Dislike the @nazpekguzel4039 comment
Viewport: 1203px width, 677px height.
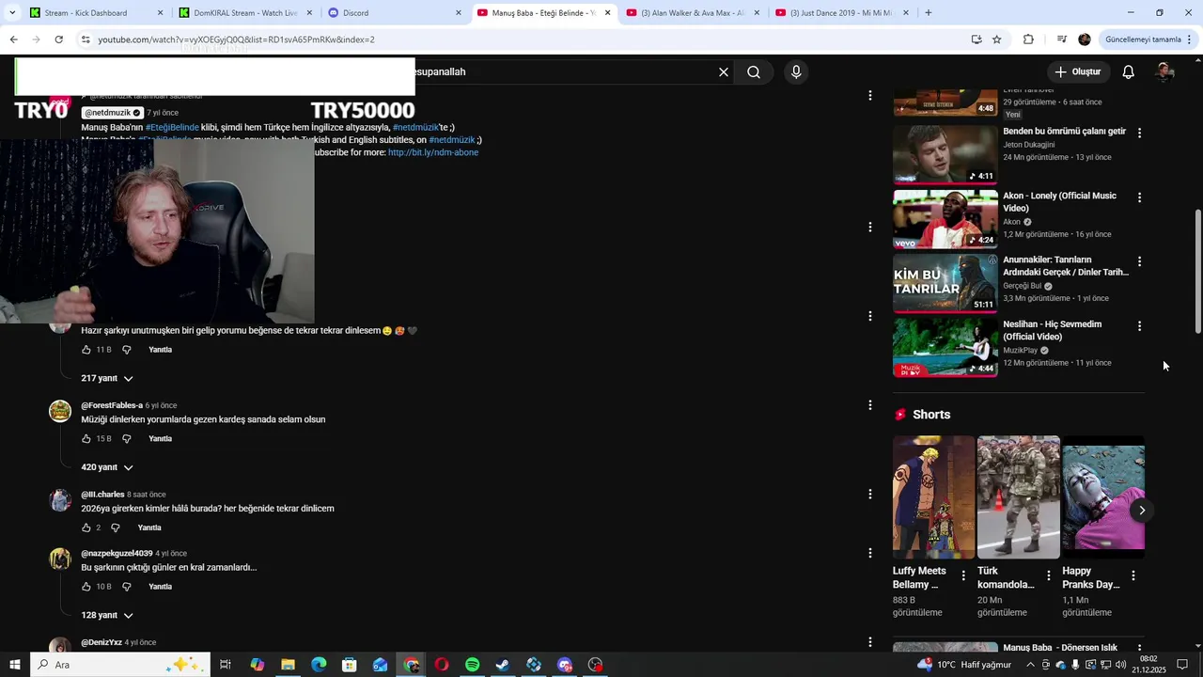127,587
